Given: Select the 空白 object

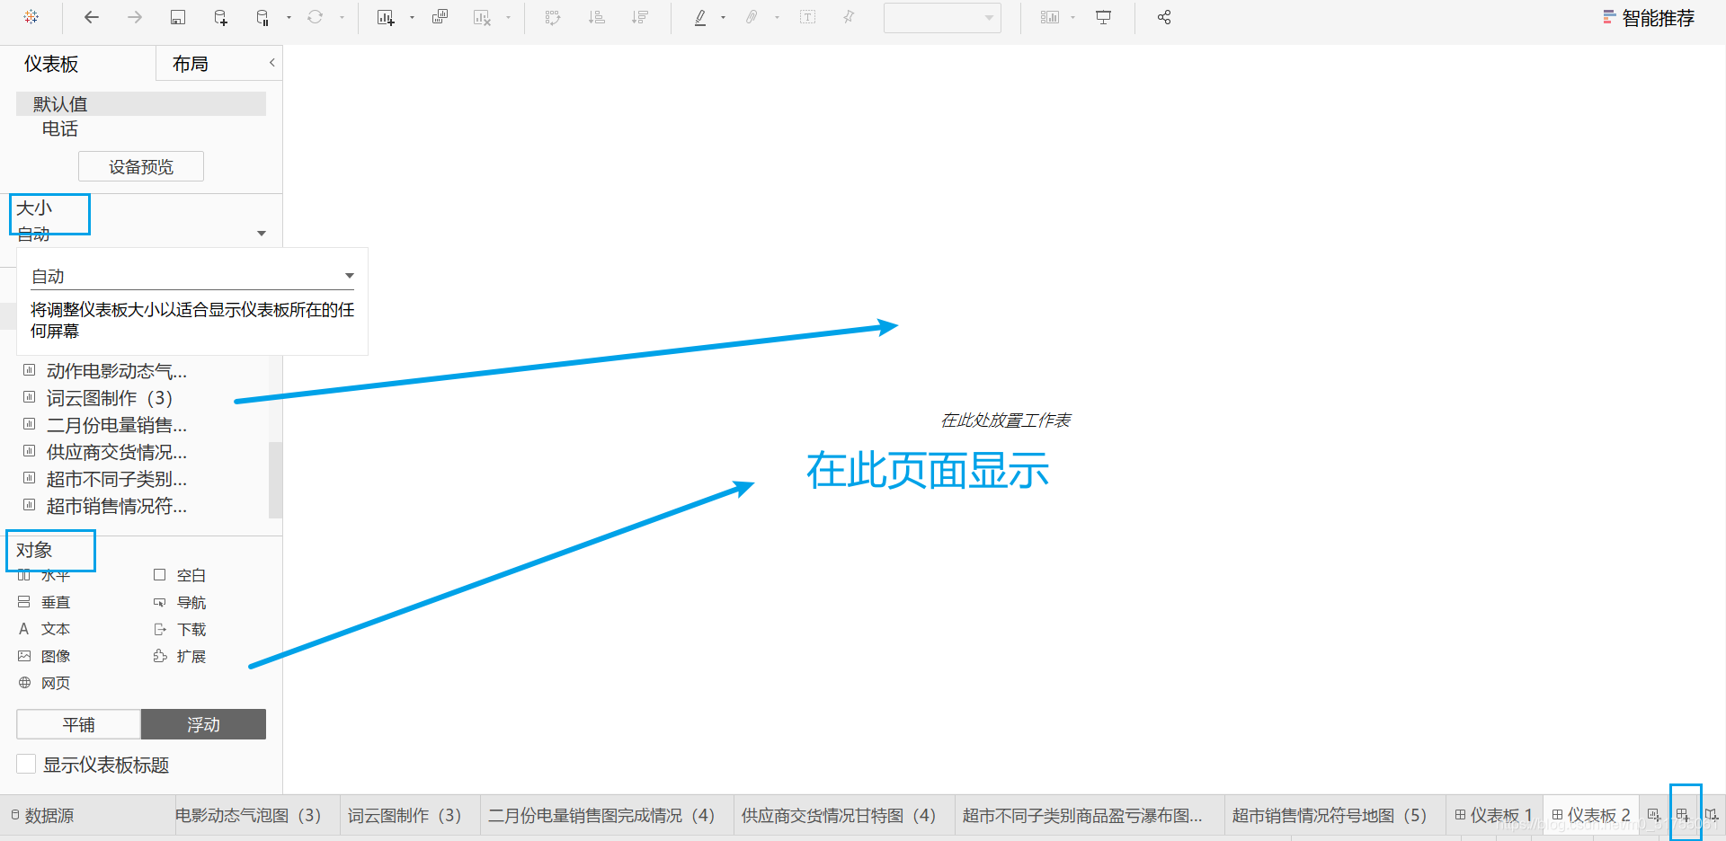Looking at the screenshot, I should (180, 575).
